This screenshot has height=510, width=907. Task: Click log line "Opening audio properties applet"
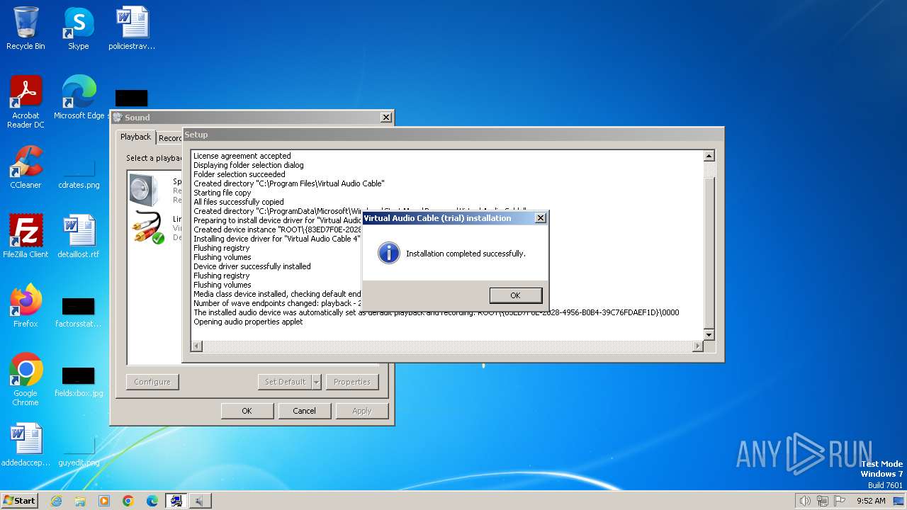click(x=248, y=322)
